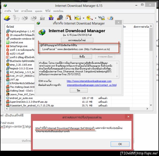
Task: Click the file icon of aimp_3.20.1165.exe
Action: 8,65
